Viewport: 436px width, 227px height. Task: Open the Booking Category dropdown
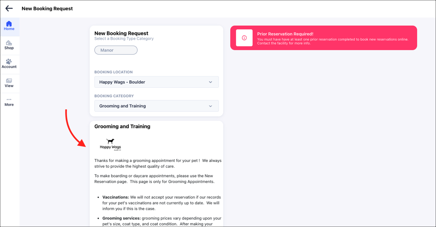tap(156, 106)
